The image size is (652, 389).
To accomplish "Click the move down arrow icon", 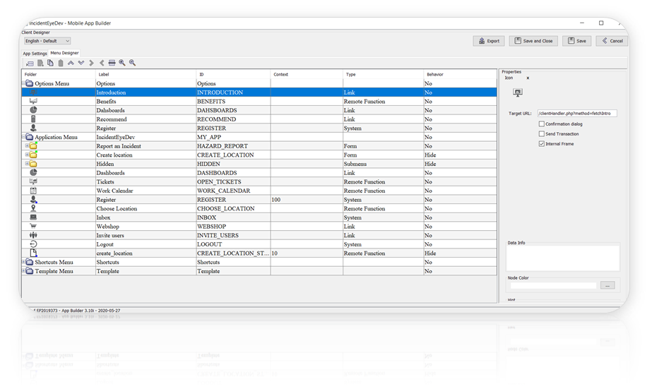I will point(81,63).
